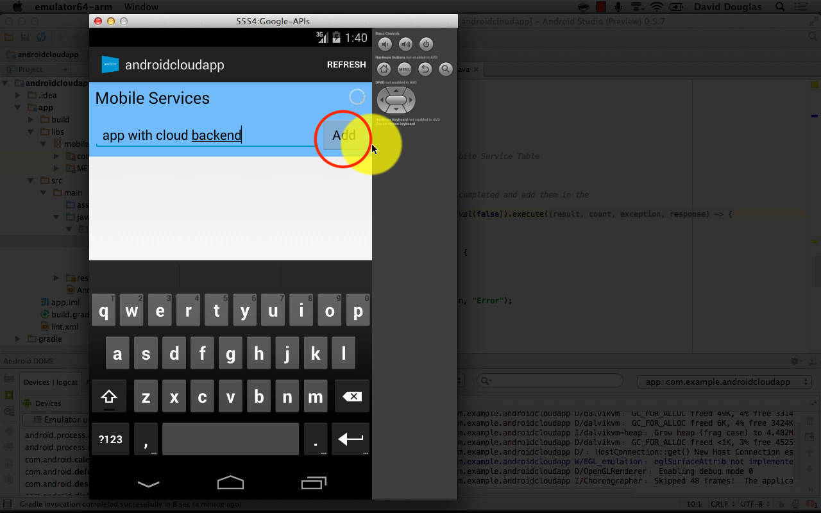Tap the shift key on the keyboard
The width and height of the screenshot is (821, 513).
(x=109, y=397)
